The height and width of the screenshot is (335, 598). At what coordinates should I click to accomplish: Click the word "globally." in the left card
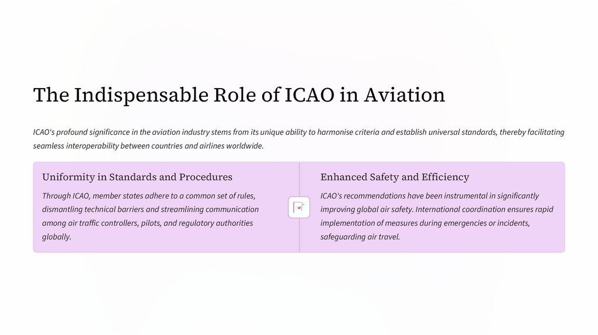click(x=57, y=237)
